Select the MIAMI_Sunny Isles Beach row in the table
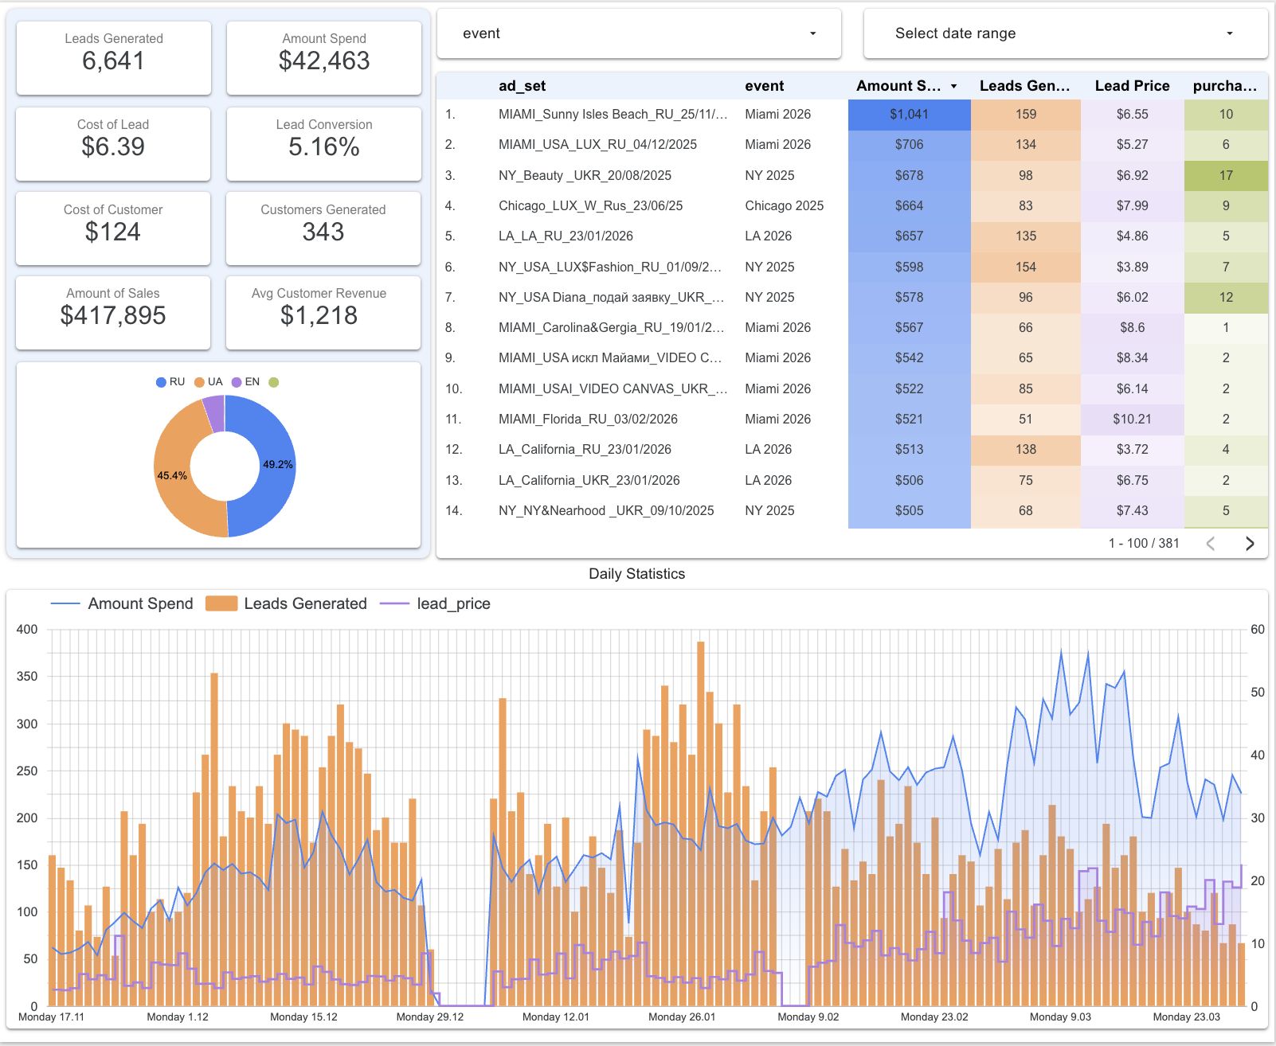 click(613, 114)
